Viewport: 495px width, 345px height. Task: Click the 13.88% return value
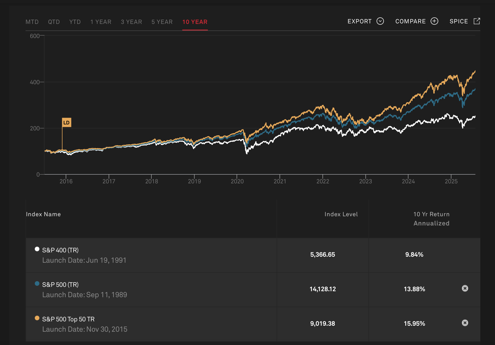[x=414, y=289]
